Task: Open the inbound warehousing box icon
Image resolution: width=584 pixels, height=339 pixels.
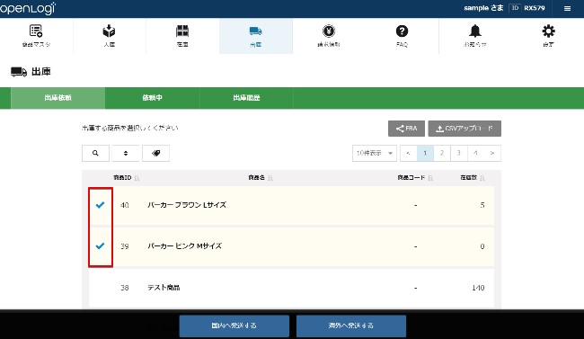Action: [x=109, y=31]
